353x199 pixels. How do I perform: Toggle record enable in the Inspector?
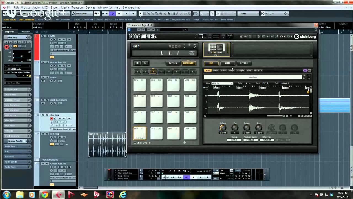pos(6,47)
